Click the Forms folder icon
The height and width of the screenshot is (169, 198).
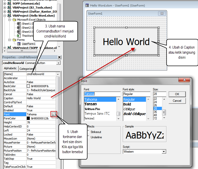[x=14, y=40]
